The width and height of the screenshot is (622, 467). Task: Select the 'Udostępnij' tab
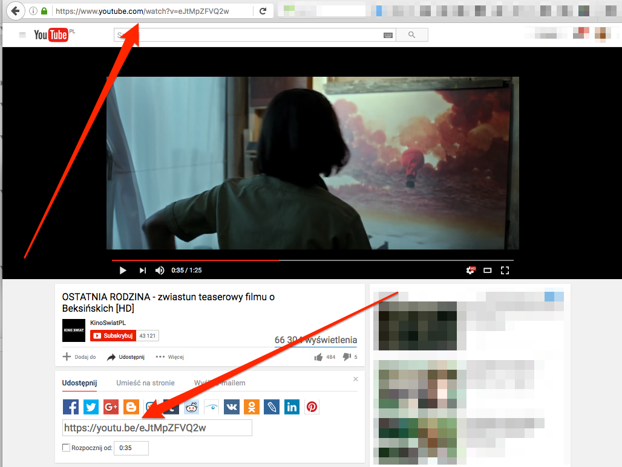[79, 383]
